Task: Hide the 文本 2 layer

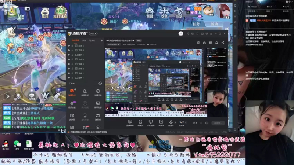Action: pyautogui.click(x=69, y=69)
